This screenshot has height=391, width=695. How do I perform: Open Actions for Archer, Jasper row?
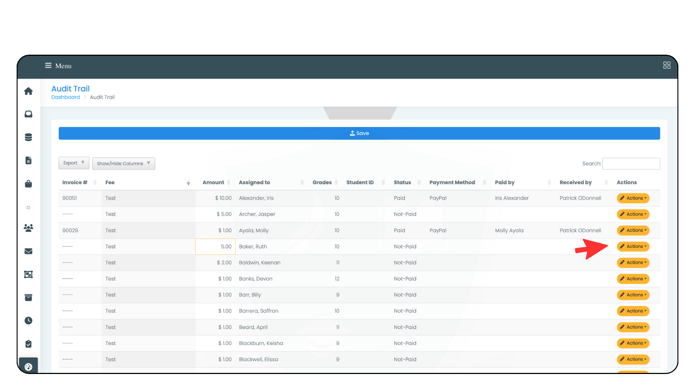coord(633,214)
